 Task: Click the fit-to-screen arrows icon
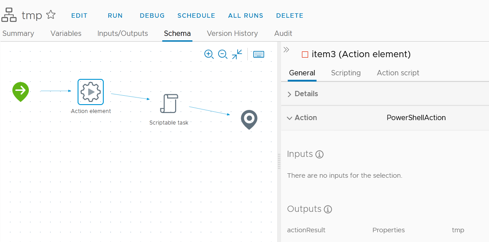(x=237, y=55)
